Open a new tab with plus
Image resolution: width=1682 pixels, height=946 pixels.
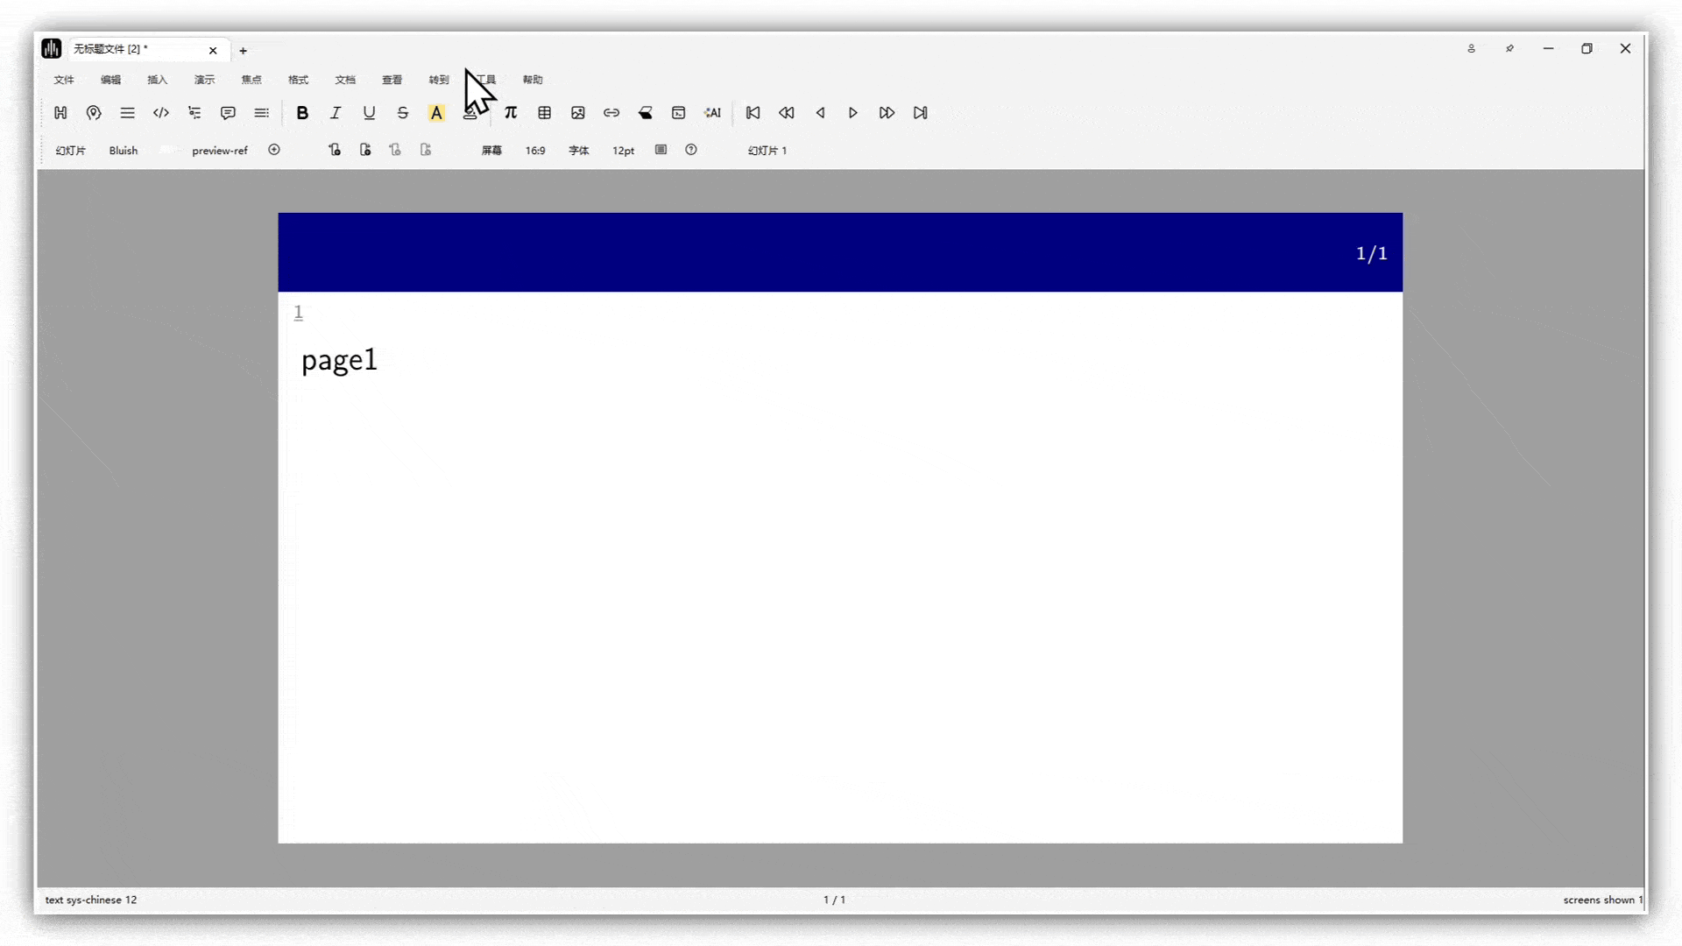click(x=244, y=51)
